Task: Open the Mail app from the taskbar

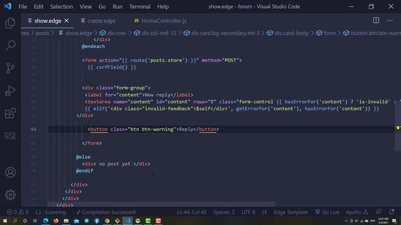Action: point(76,221)
